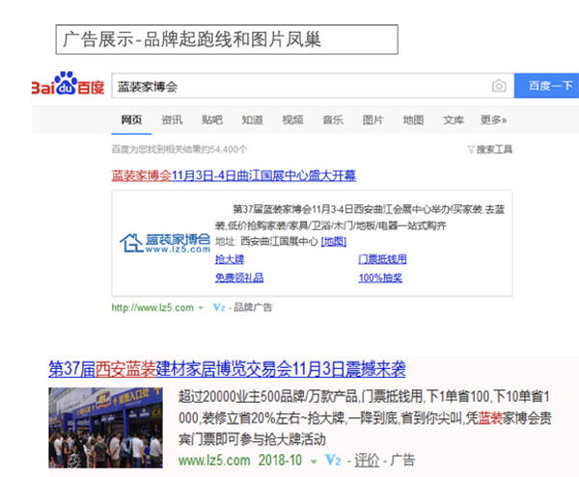Click the expo entrance crowd photo thumbnail
This screenshot has height=477, width=579.
(105, 428)
